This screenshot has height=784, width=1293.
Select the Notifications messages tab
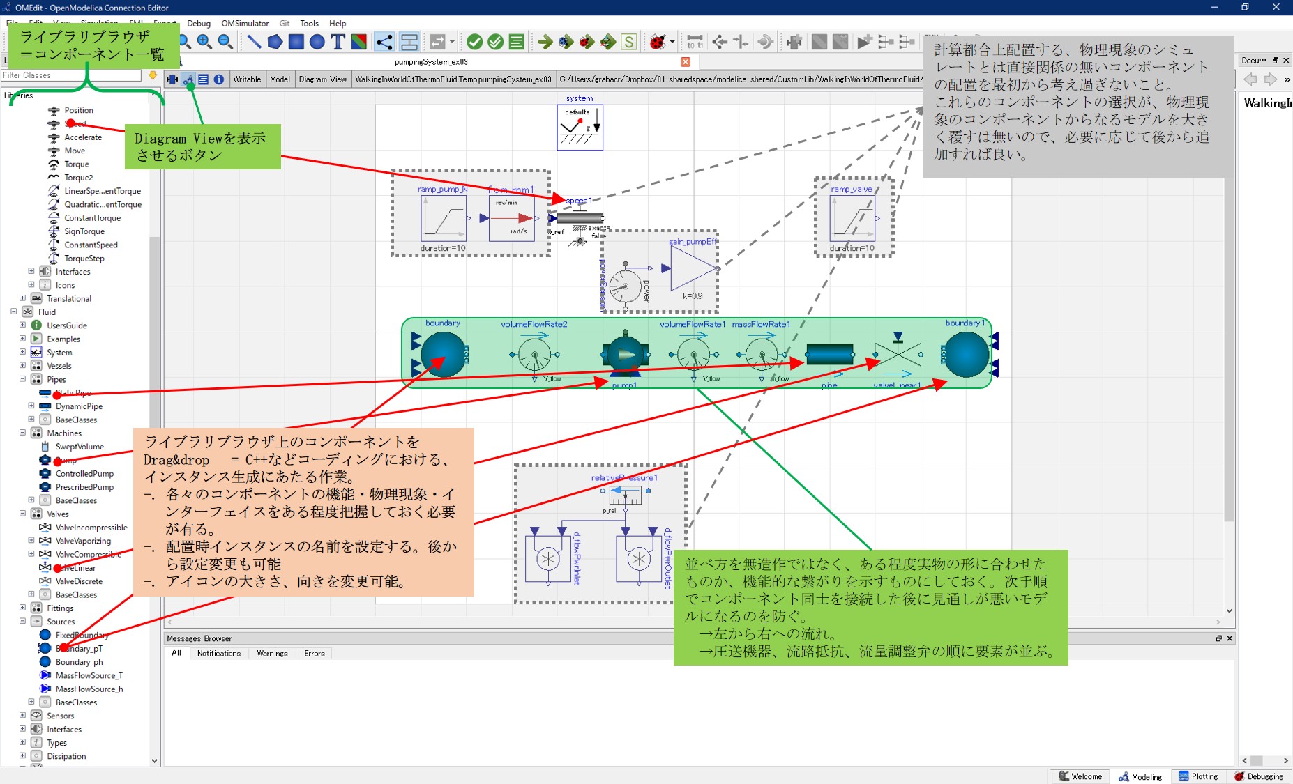pyautogui.click(x=218, y=654)
